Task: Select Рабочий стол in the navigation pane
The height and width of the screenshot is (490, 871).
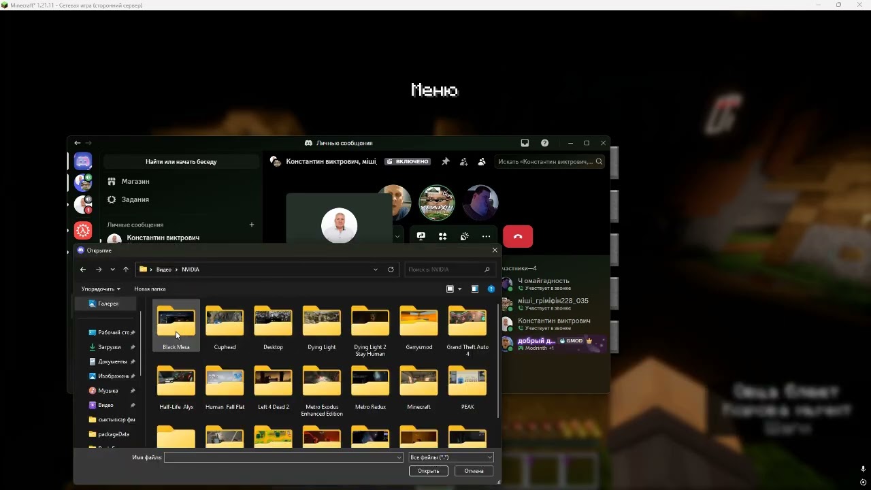Action: (x=112, y=333)
